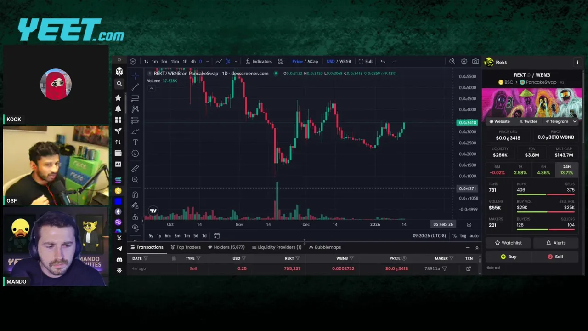Open the search magnifier in left sidebar
The width and height of the screenshot is (588, 331).
click(x=119, y=84)
